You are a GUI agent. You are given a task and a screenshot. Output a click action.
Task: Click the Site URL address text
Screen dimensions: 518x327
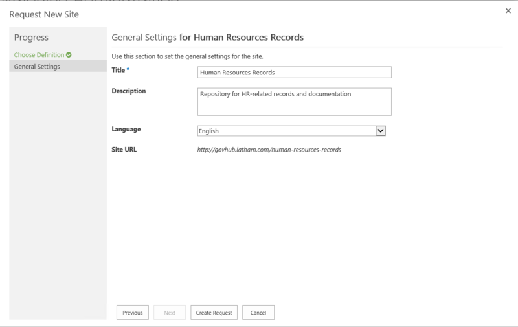click(269, 150)
